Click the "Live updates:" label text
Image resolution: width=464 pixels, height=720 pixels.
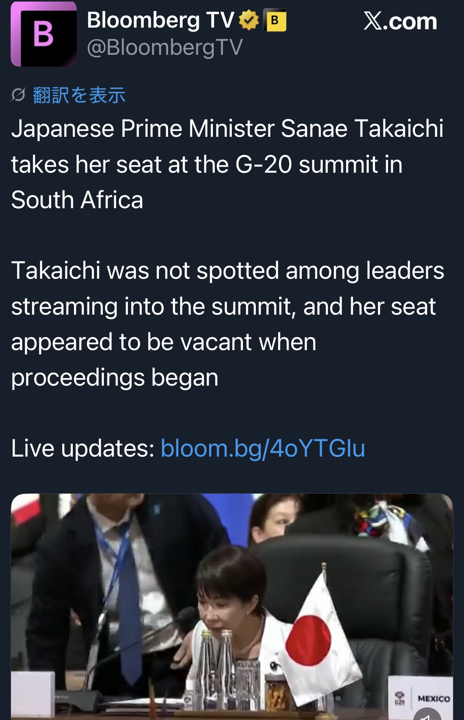coord(83,448)
